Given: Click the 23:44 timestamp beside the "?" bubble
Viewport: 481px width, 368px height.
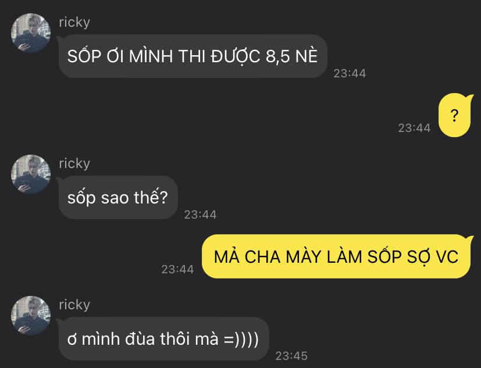Looking at the screenshot, I should tap(415, 128).
